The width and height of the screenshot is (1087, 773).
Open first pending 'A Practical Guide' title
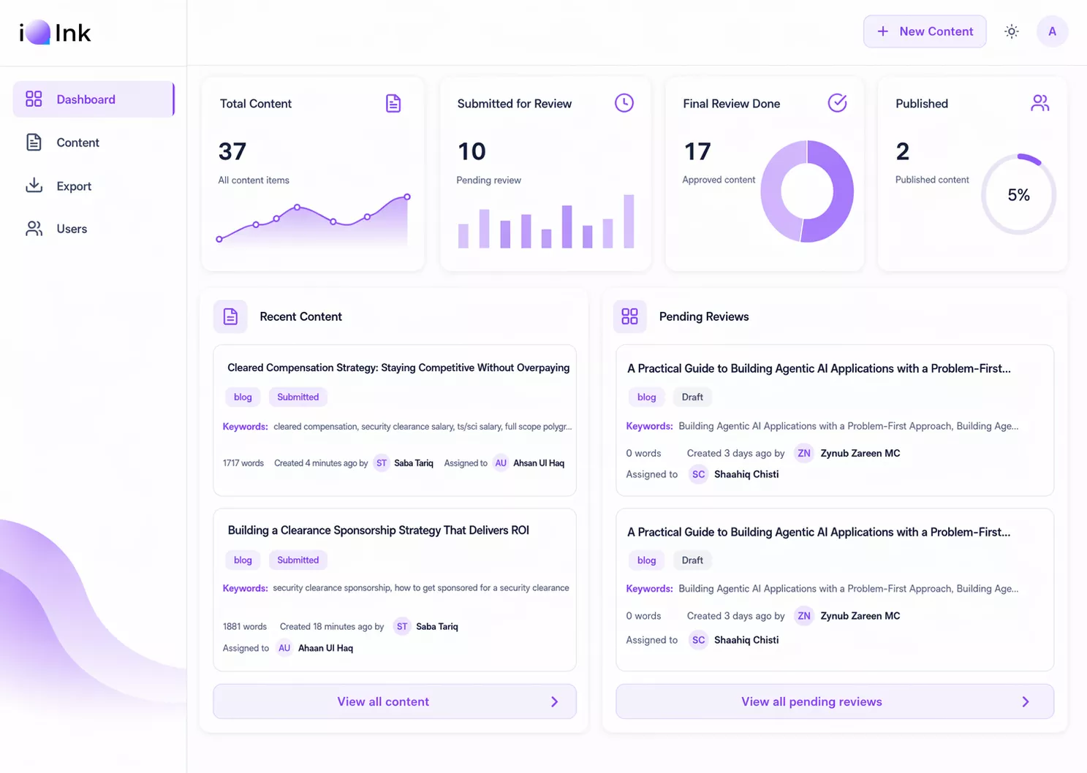tap(819, 368)
